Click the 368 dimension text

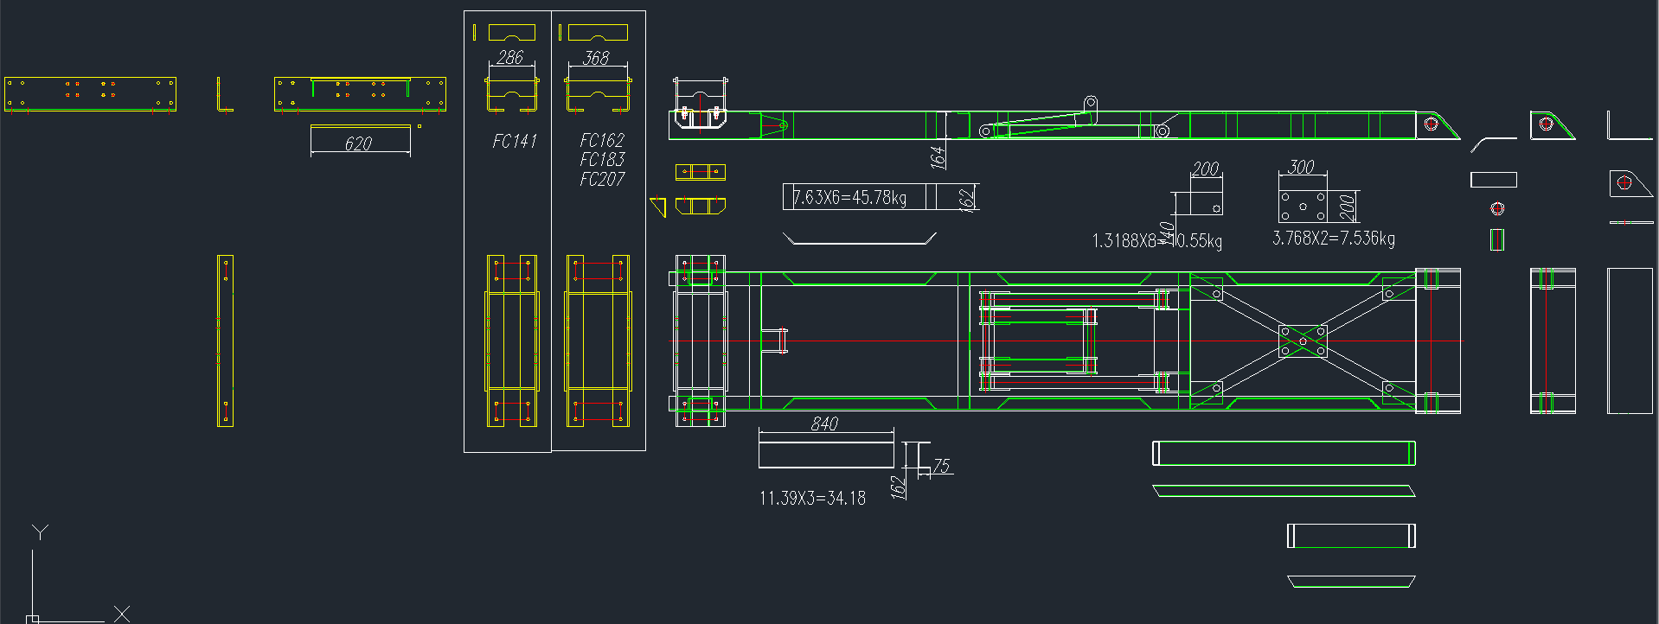(x=596, y=58)
